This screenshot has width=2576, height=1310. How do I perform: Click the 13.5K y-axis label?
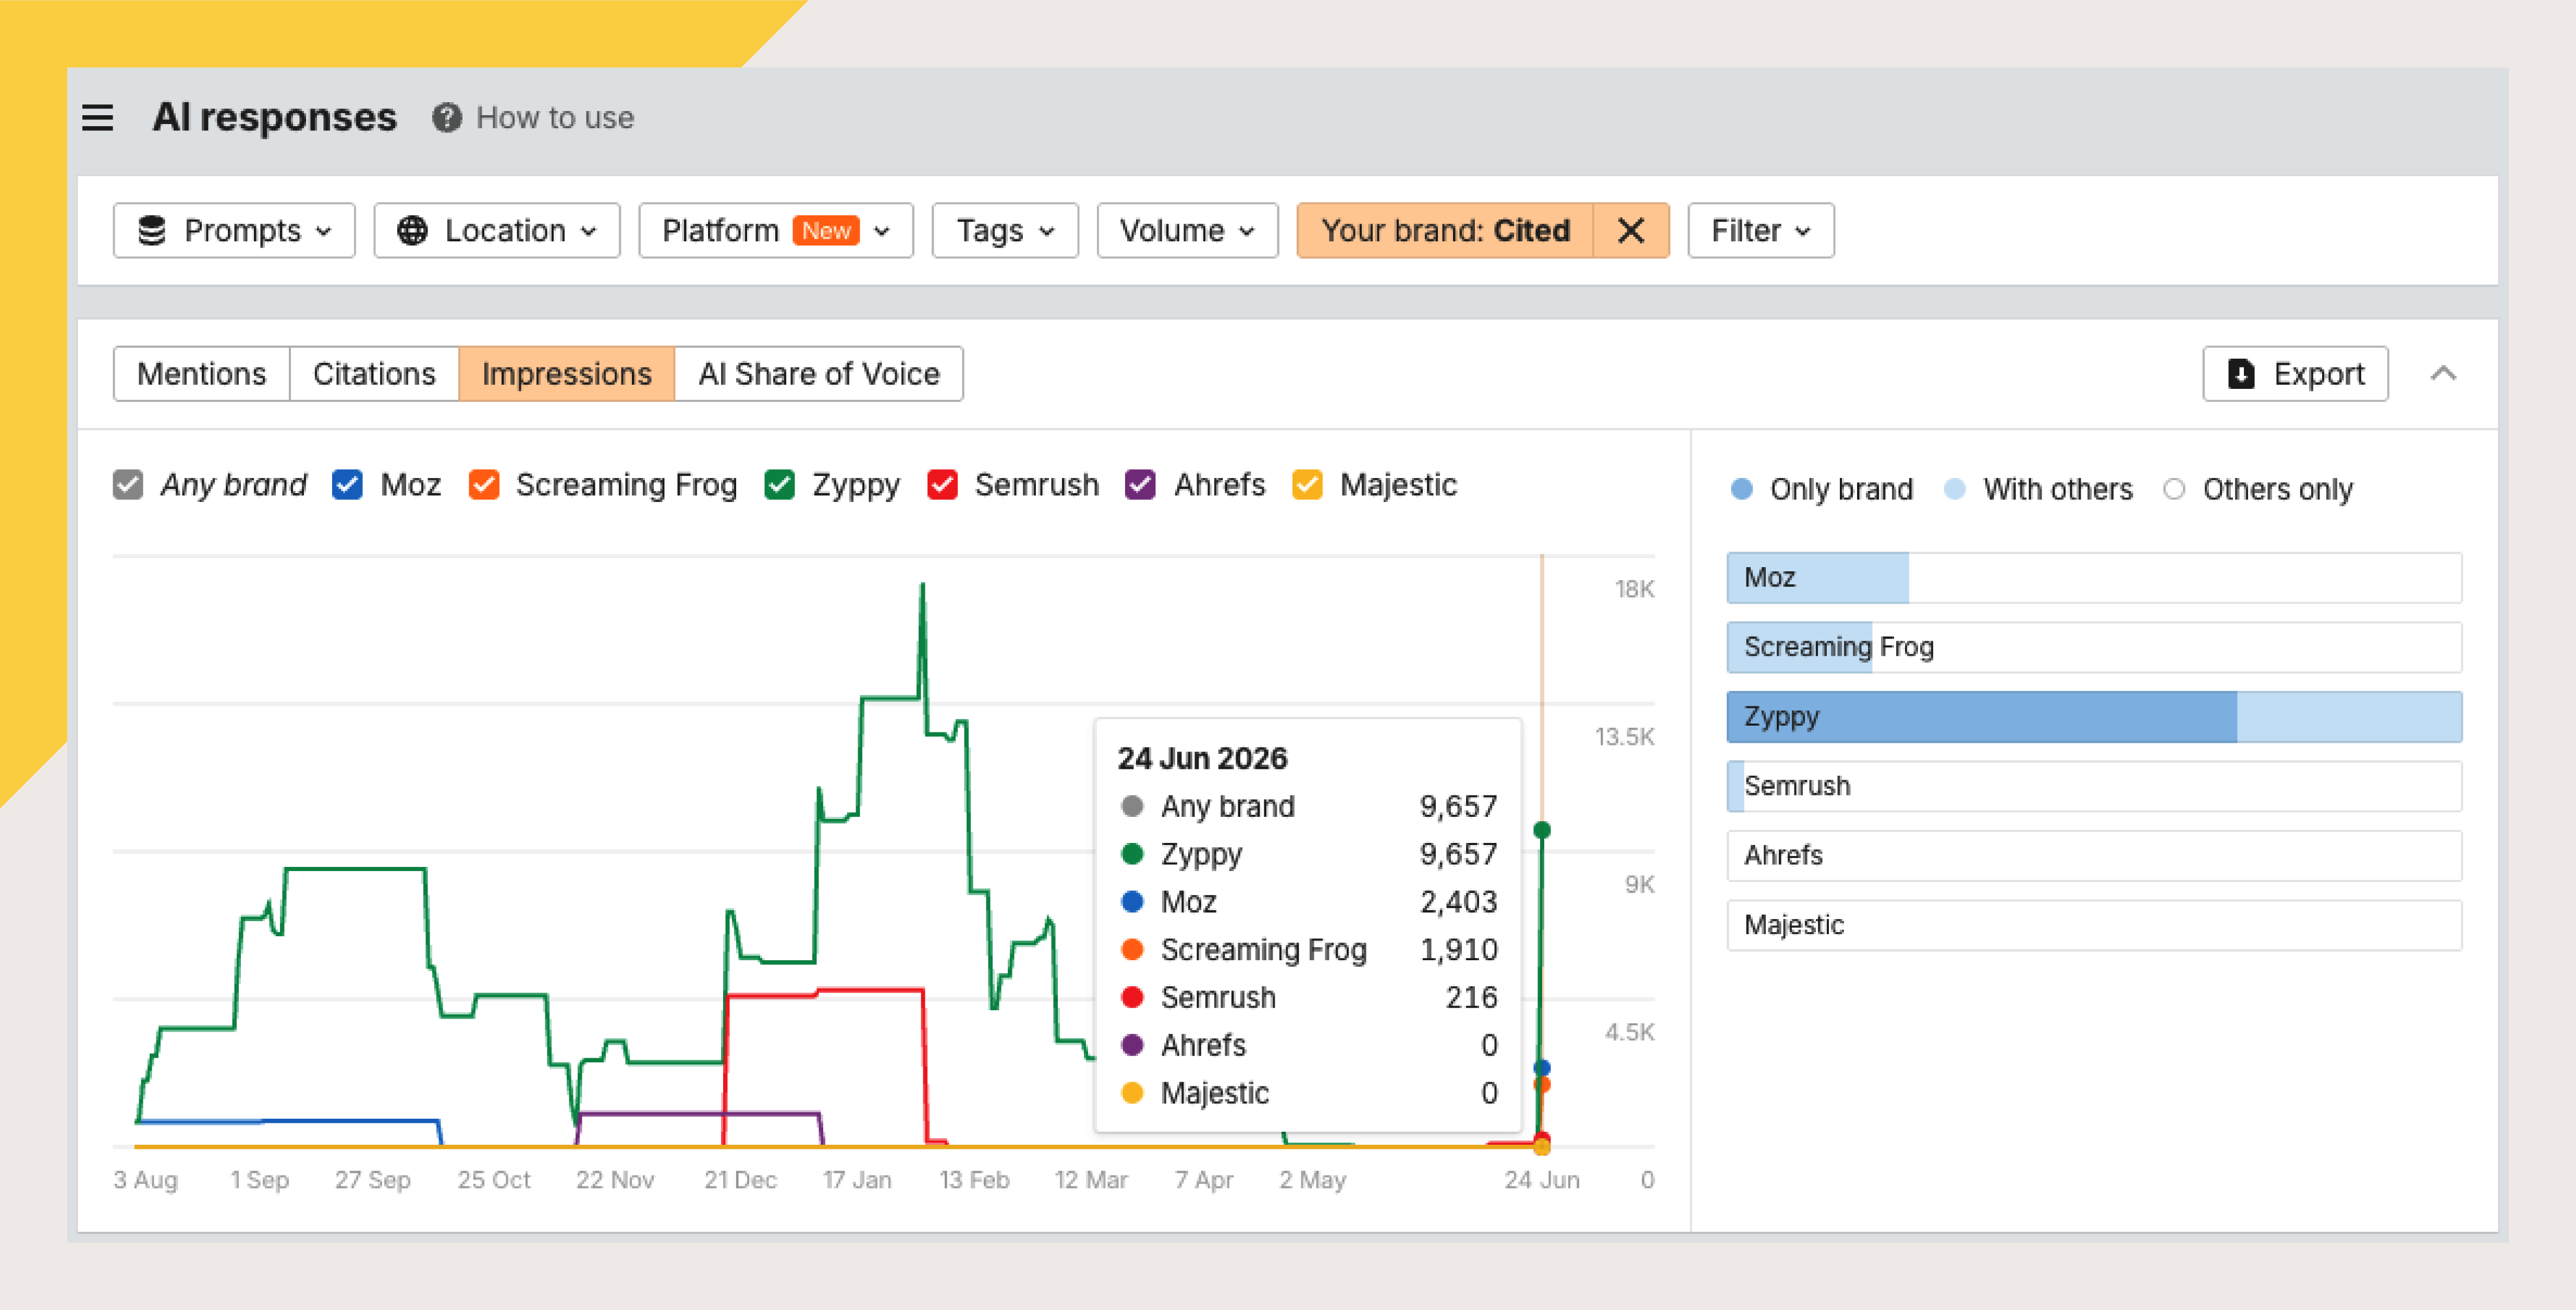pos(1624,737)
